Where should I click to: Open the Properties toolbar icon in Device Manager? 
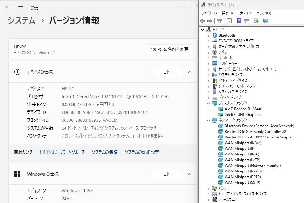(x=229, y=21)
